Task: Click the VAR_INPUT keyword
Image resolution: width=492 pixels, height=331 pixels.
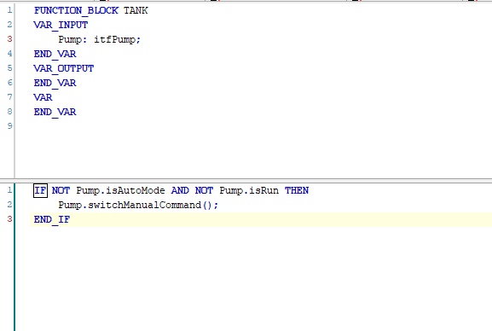Action: click(61, 25)
